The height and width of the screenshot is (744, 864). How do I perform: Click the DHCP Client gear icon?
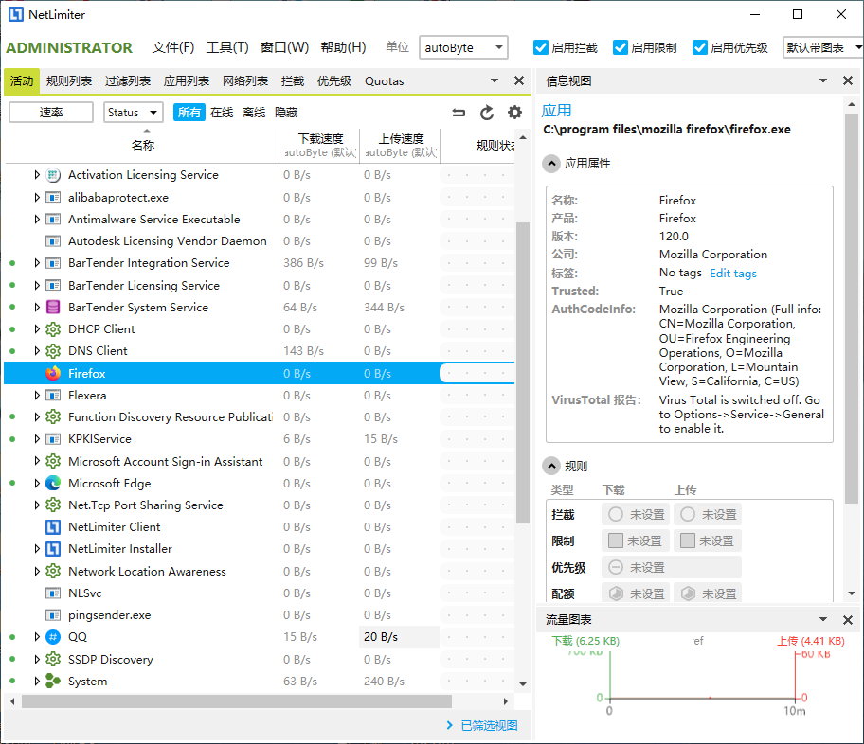tap(53, 329)
